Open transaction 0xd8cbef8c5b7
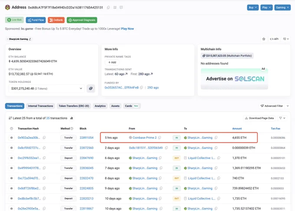 coord(29,198)
